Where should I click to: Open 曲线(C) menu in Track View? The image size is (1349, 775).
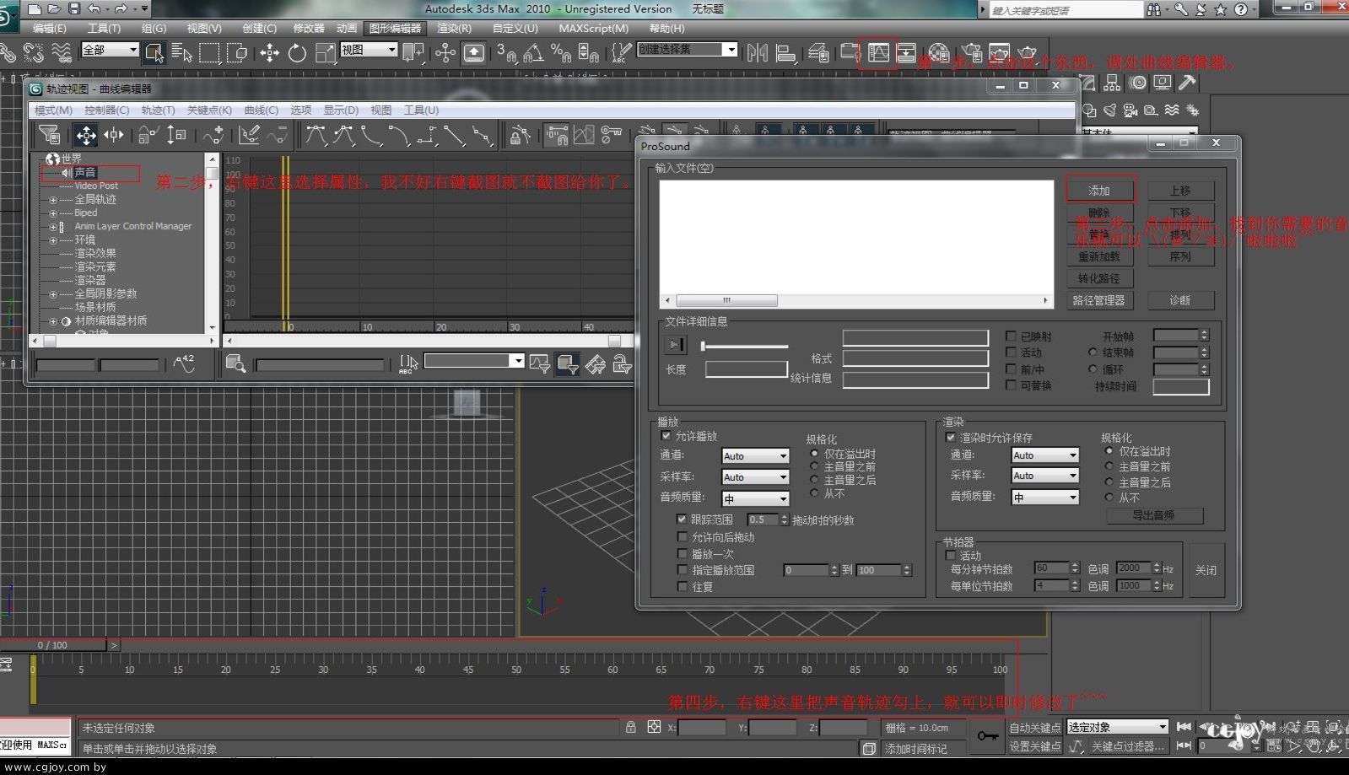(x=261, y=110)
